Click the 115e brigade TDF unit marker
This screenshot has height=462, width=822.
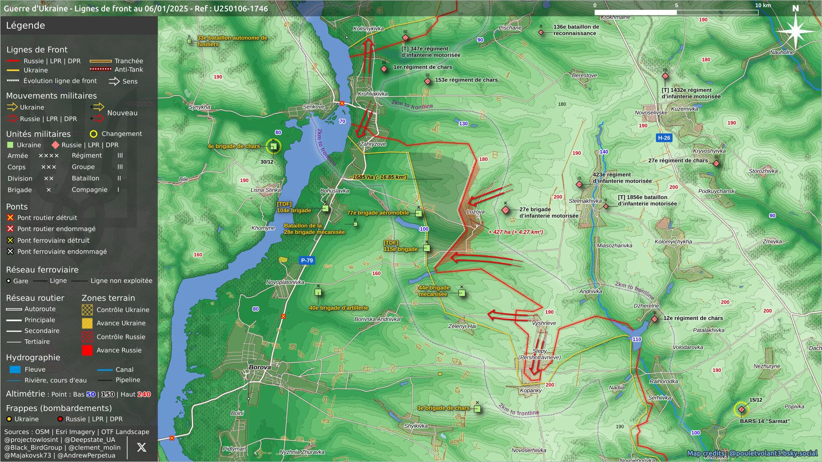426,248
